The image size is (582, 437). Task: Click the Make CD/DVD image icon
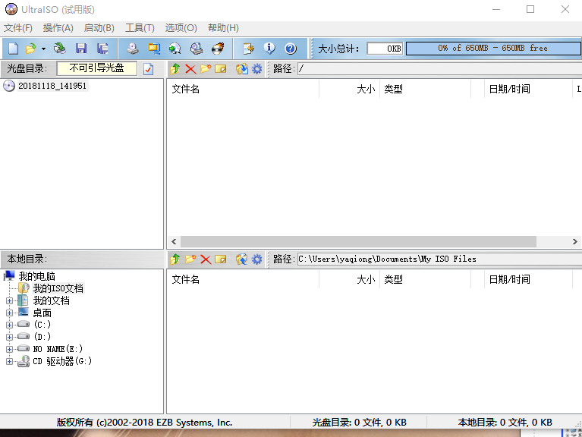point(133,49)
